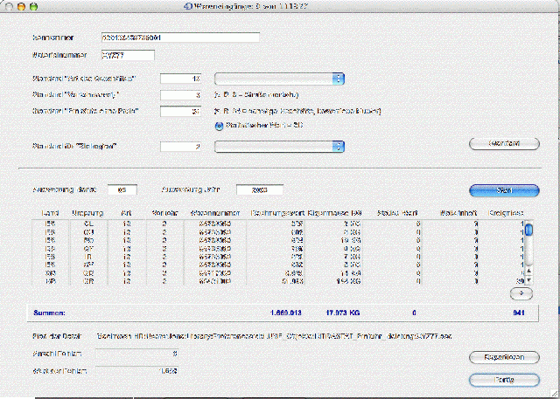
Task: Click the table scrollbar's up arrow
Action: [x=528, y=270]
